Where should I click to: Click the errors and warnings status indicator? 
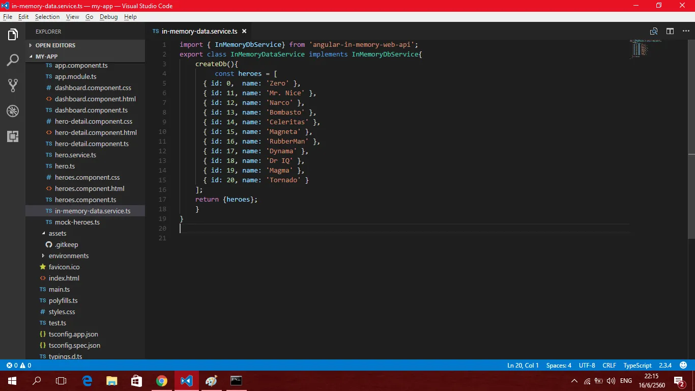19,366
